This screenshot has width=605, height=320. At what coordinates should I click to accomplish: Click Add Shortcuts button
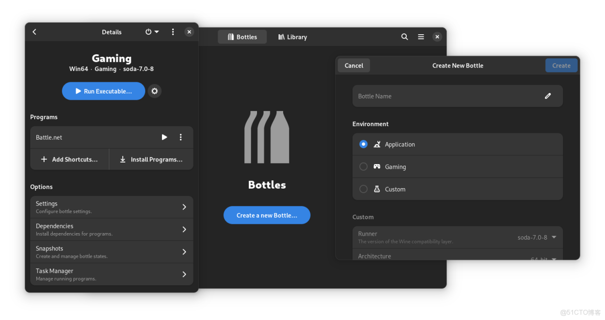(x=69, y=159)
